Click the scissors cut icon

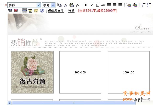65,5
